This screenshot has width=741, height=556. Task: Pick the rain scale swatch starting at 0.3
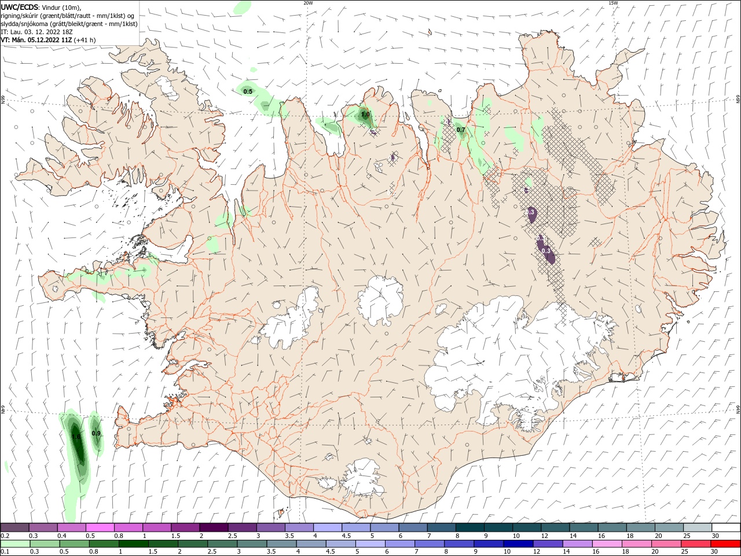[x=45, y=544]
